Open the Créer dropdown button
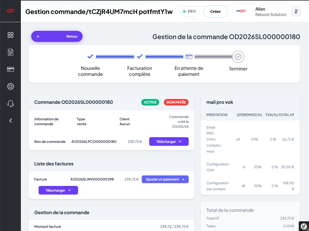Viewport: 309px width, 231px height. coord(215,11)
